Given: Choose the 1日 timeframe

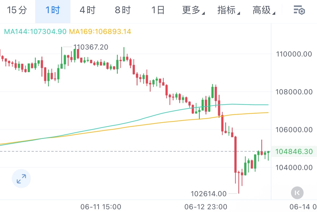Looking at the screenshot, I should tap(158, 10).
